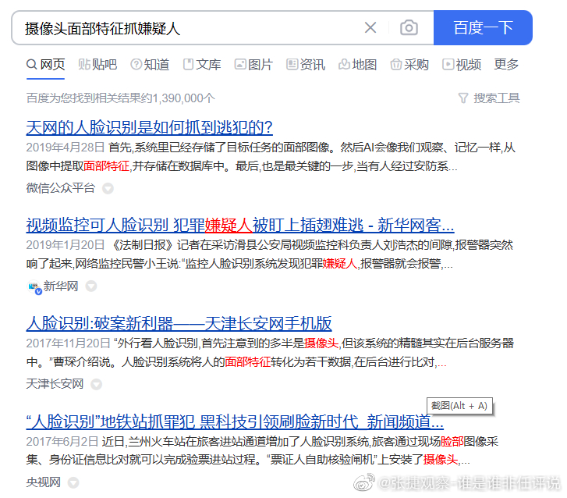Click the funnel filter icon

[x=463, y=98]
